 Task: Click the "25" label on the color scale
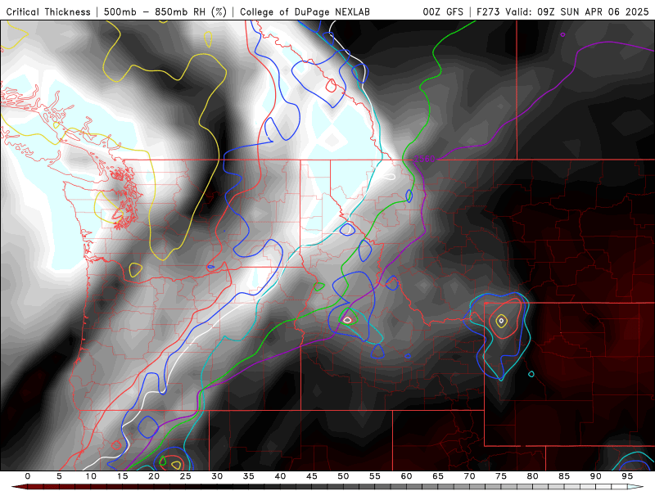(186, 476)
